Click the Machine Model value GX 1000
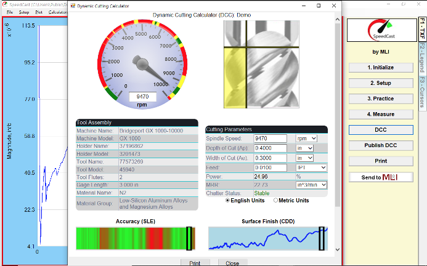This screenshot has height=266, width=427. tap(130, 139)
